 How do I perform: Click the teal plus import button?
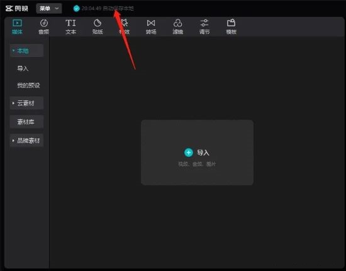pos(189,152)
